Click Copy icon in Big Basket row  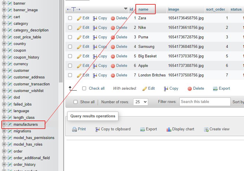coord(95,56)
